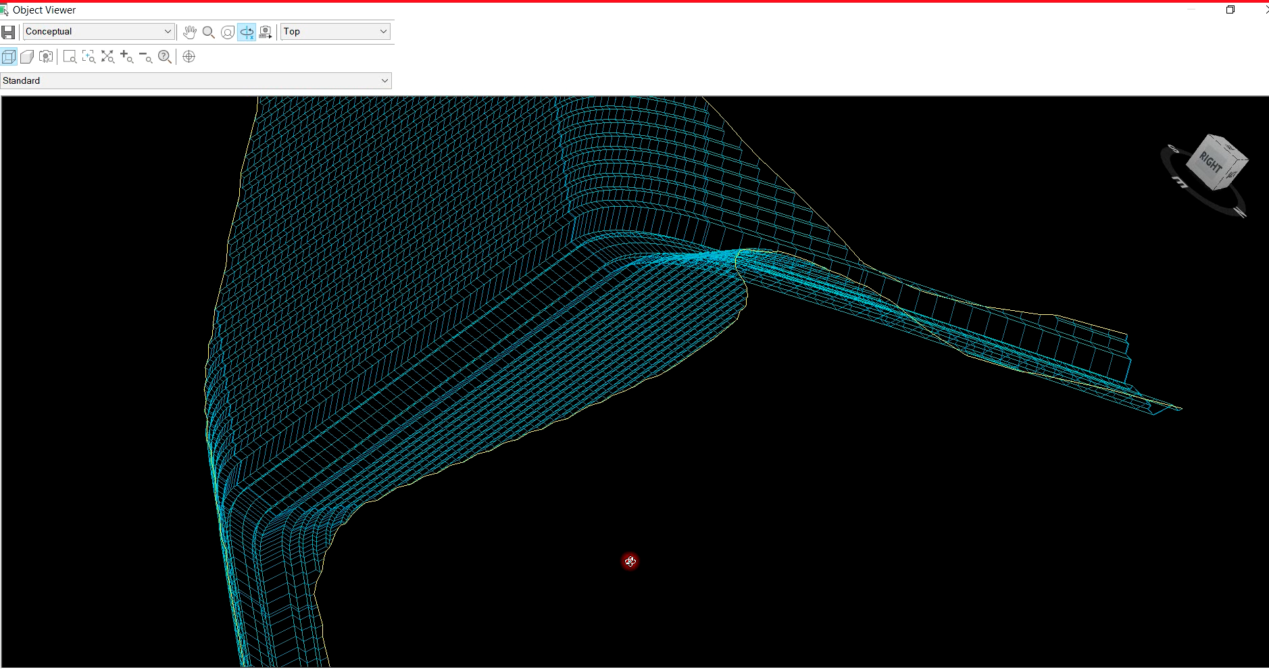Toggle perspective projection icon
1269x669 pixels.
point(27,57)
